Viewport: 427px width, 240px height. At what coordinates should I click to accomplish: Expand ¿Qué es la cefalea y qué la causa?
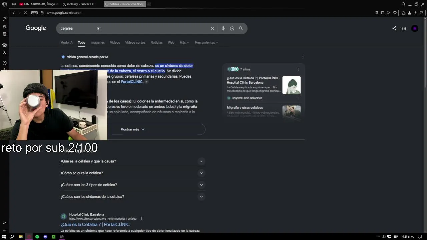133,161
